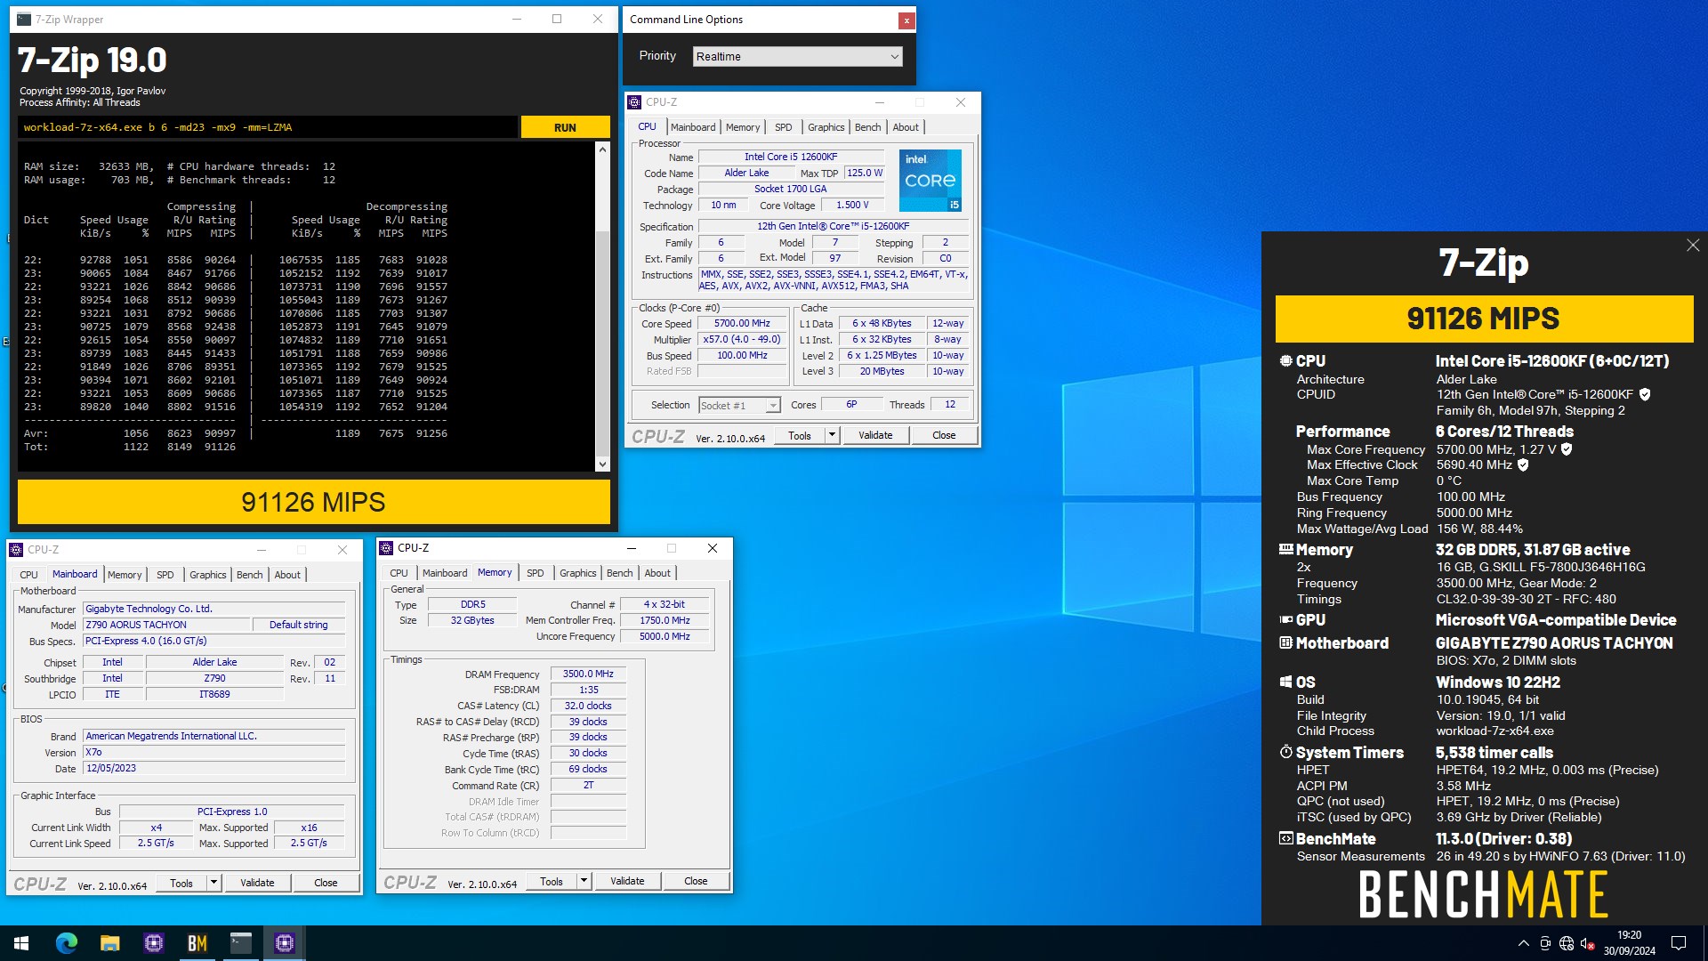Viewport: 1708px width, 961px height.
Task: Click Tools button in CPU-Z Memory window
Action: pos(552,881)
